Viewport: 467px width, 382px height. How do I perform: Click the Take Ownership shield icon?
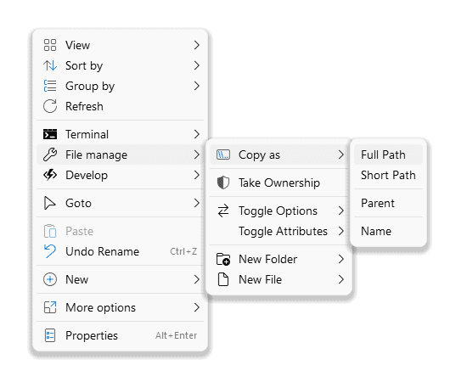point(223,183)
